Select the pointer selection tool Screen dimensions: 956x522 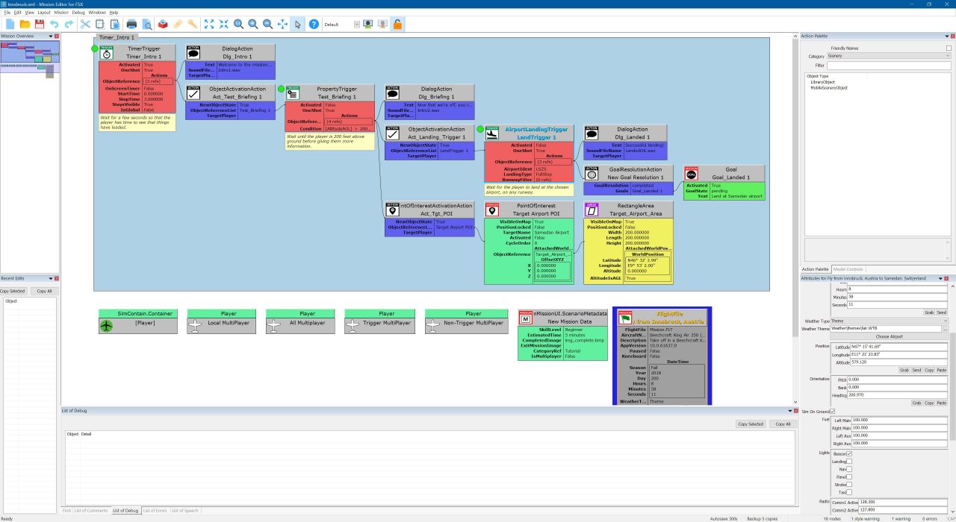click(x=297, y=25)
